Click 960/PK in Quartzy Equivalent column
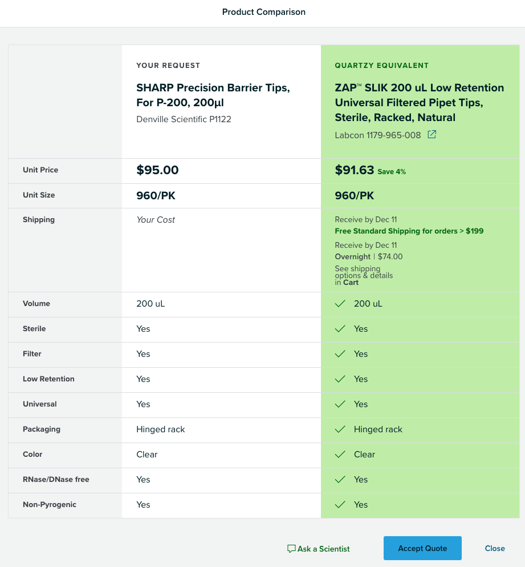Viewport: 525px width, 567px height. (354, 196)
